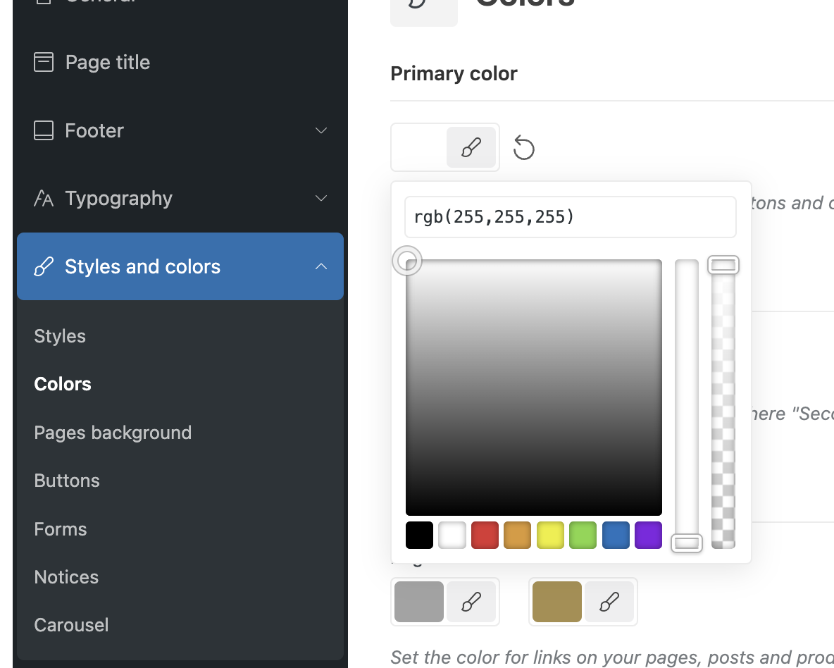The height and width of the screenshot is (668, 834).
Task: Collapse the Styles and colors section
Action: pos(321,266)
